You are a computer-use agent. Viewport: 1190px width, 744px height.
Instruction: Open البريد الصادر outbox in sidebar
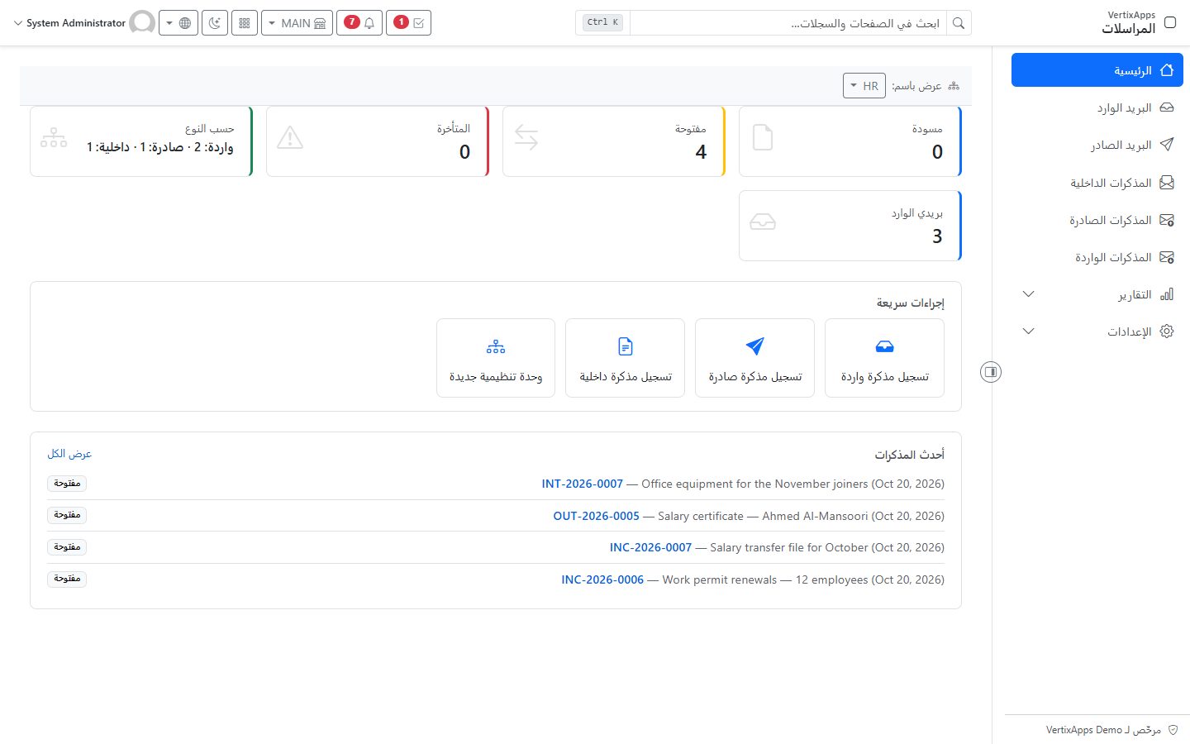(x=1097, y=145)
